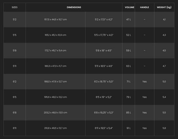Select the 5'2 size cell

[15, 20]
